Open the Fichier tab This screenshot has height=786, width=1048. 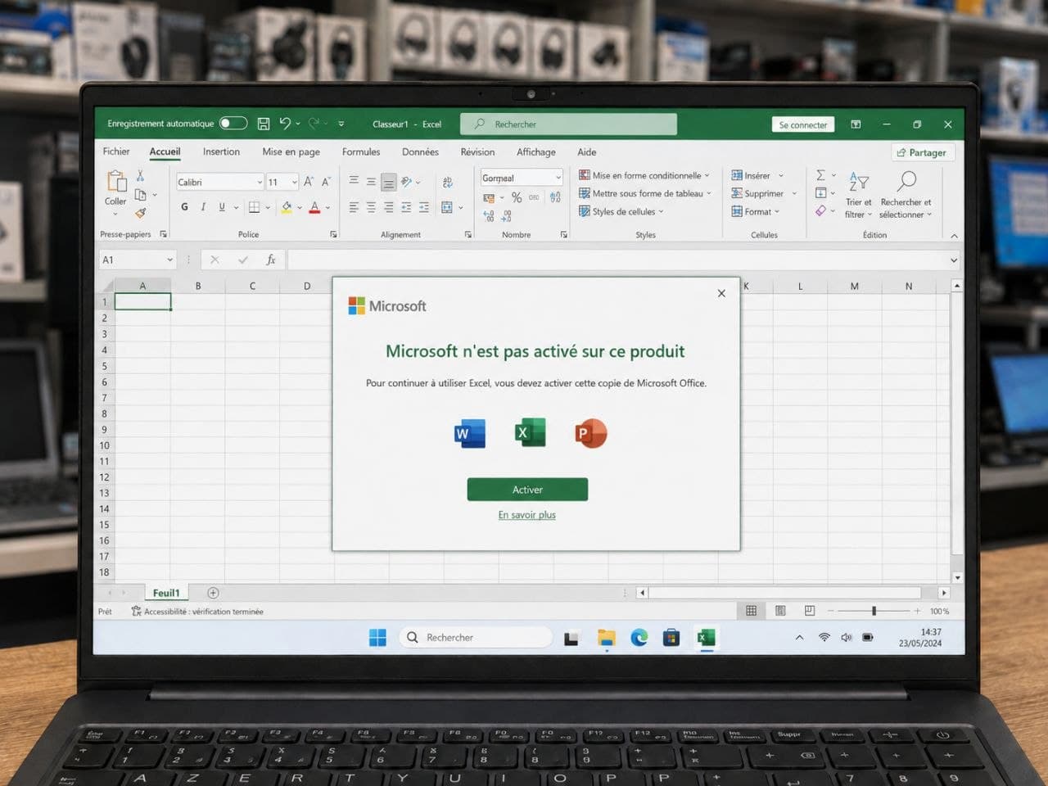tap(116, 151)
